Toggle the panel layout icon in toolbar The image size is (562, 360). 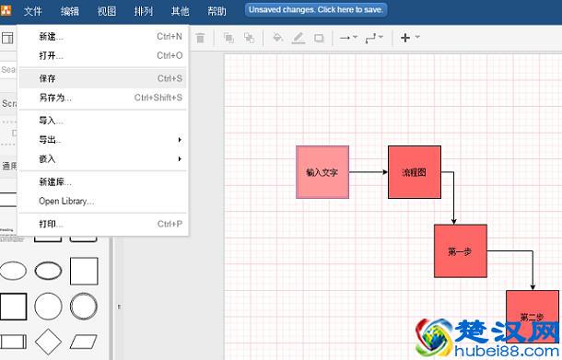click(x=7, y=38)
